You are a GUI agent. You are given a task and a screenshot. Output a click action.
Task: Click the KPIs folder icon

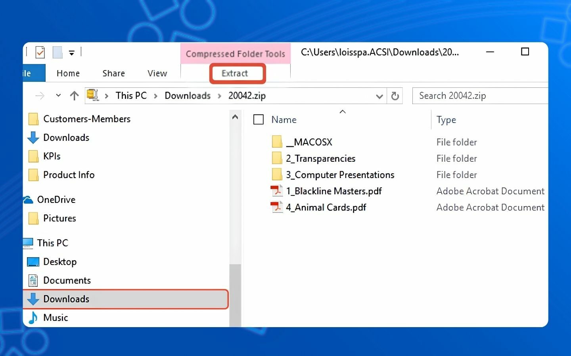click(33, 156)
